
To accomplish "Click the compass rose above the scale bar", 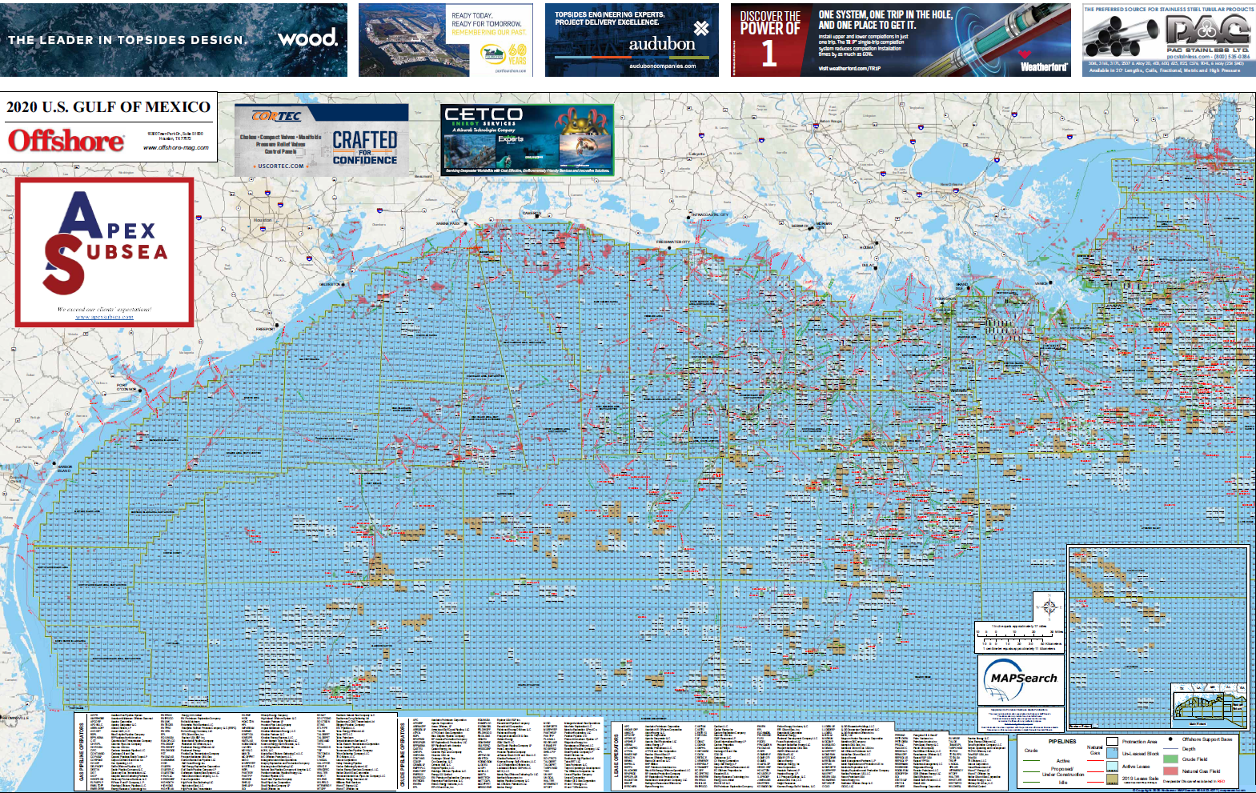I will pyautogui.click(x=1049, y=607).
